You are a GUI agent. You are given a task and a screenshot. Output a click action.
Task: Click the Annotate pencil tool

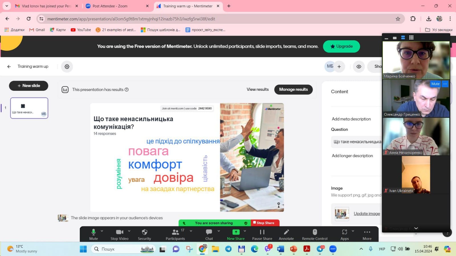(x=286, y=232)
